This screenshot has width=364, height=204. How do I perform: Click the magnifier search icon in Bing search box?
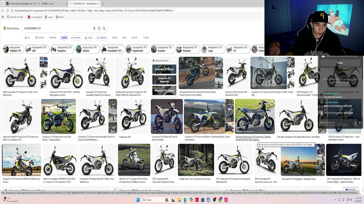click(x=104, y=28)
